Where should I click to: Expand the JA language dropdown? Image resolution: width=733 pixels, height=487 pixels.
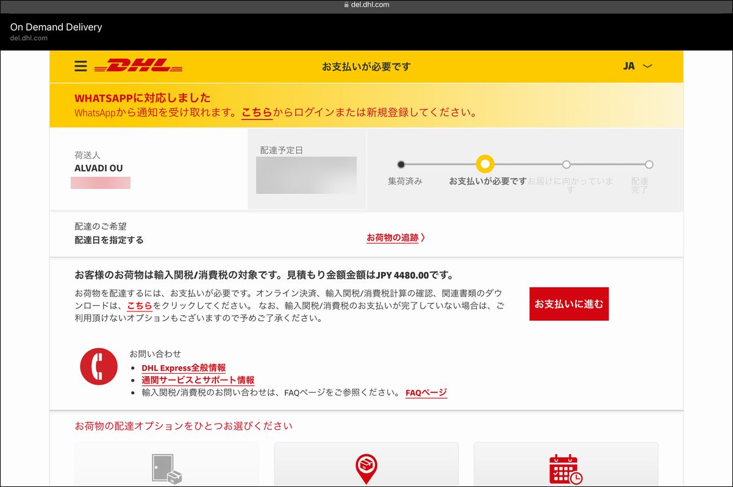(637, 66)
